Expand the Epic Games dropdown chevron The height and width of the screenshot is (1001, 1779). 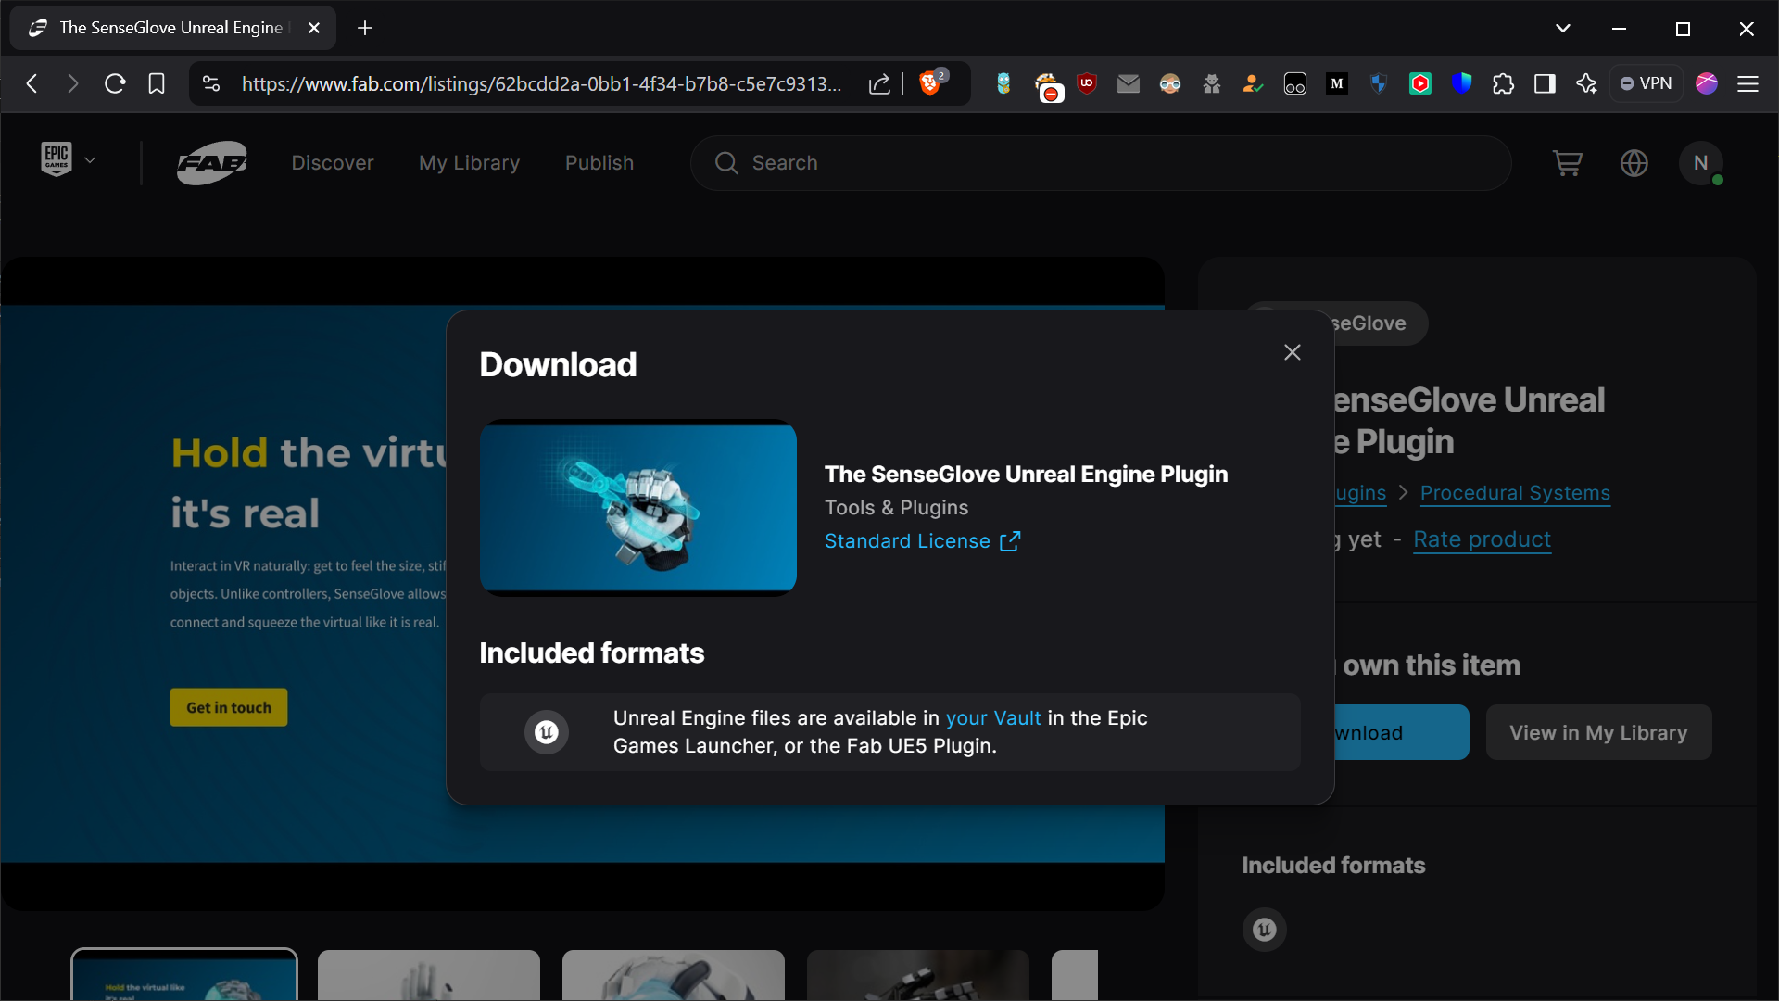tap(91, 158)
